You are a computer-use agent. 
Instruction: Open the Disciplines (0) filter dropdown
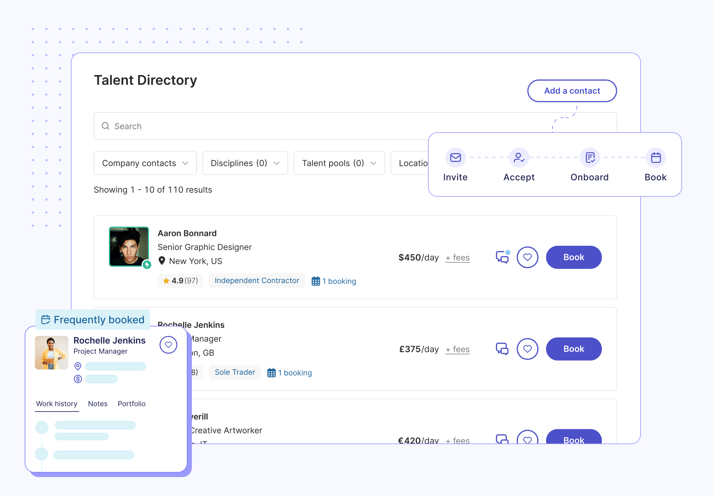[x=245, y=163]
